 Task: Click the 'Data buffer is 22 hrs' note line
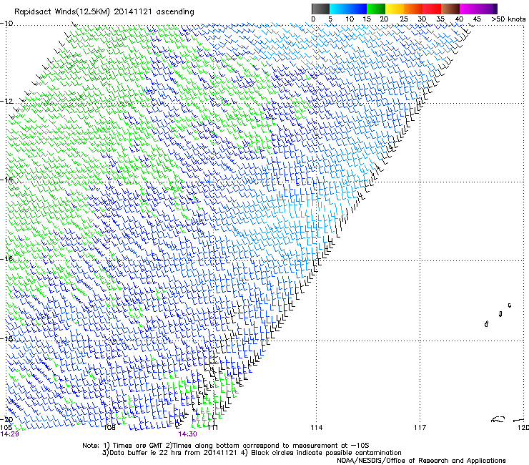[252, 453]
